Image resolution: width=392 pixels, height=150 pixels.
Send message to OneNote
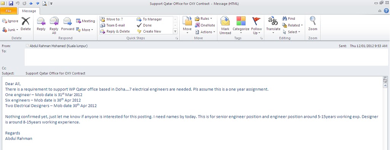pyautogui.click(x=205, y=25)
